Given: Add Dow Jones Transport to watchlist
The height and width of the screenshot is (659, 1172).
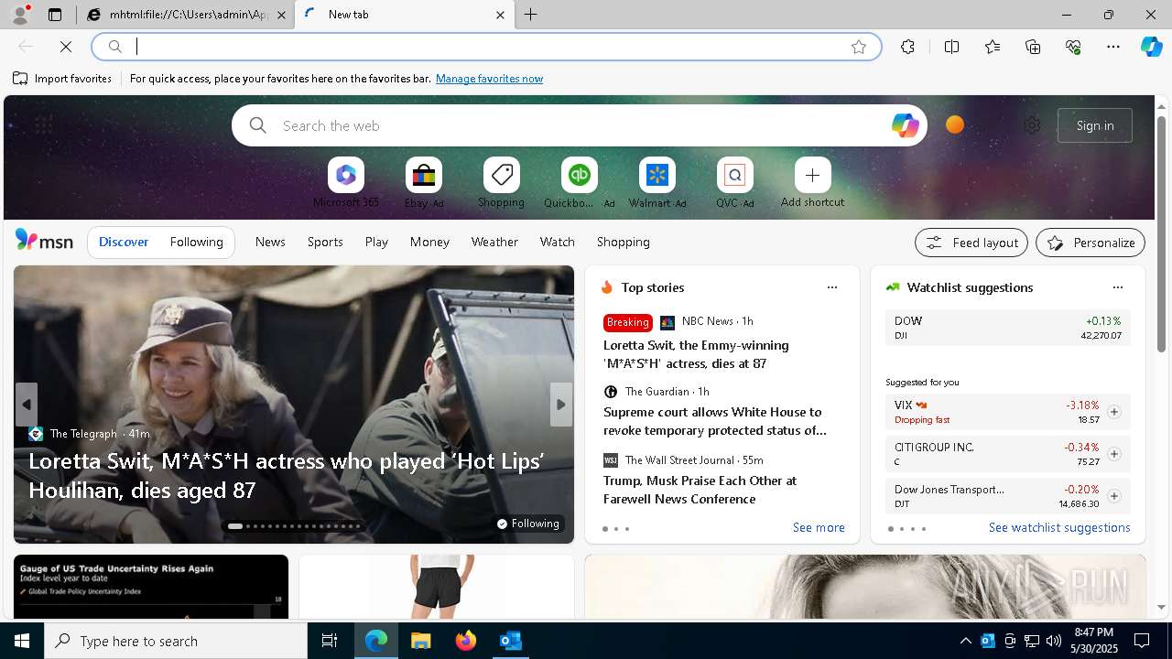Looking at the screenshot, I should pyautogui.click(x=1114, y=496).
